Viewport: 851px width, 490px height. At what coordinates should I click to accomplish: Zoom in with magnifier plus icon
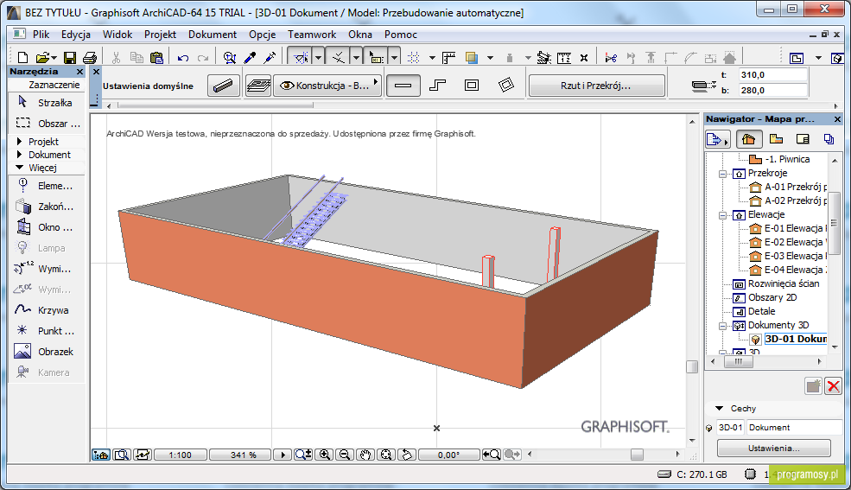(x=325, y=455)
